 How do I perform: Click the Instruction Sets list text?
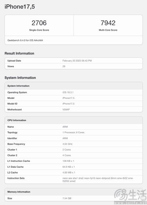pos(98,180)
